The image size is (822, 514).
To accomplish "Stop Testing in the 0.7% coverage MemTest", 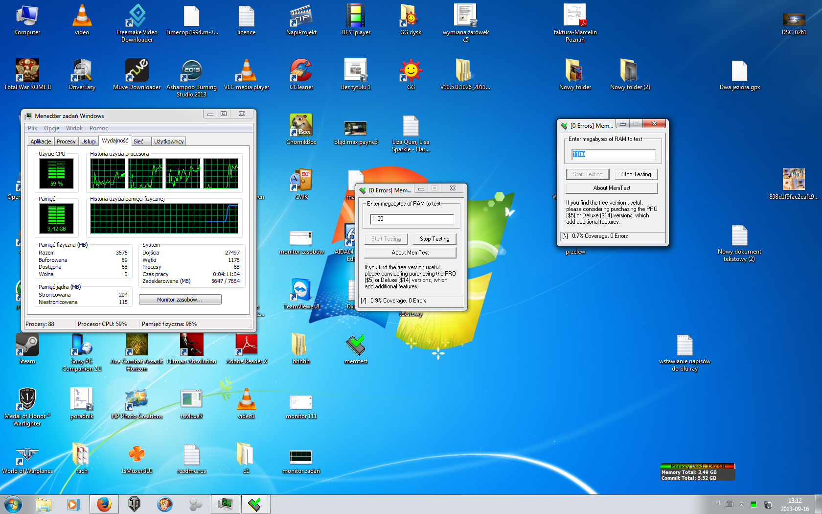I will click(636, 174).
